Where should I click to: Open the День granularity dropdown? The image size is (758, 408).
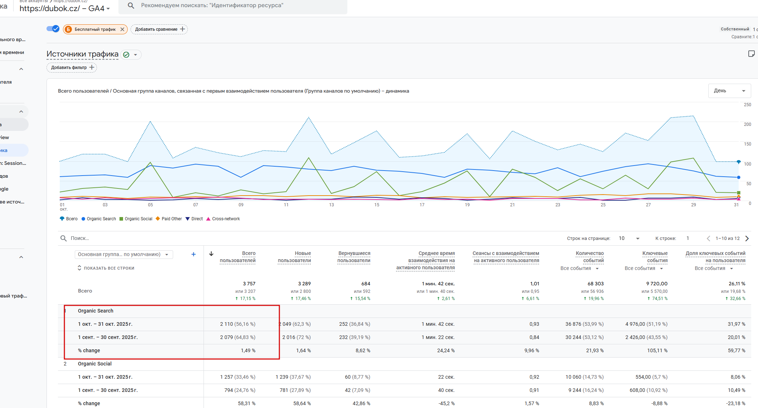[x=729, y=91]
